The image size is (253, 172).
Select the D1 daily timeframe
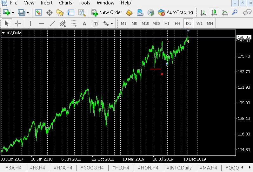coord(188,24)
